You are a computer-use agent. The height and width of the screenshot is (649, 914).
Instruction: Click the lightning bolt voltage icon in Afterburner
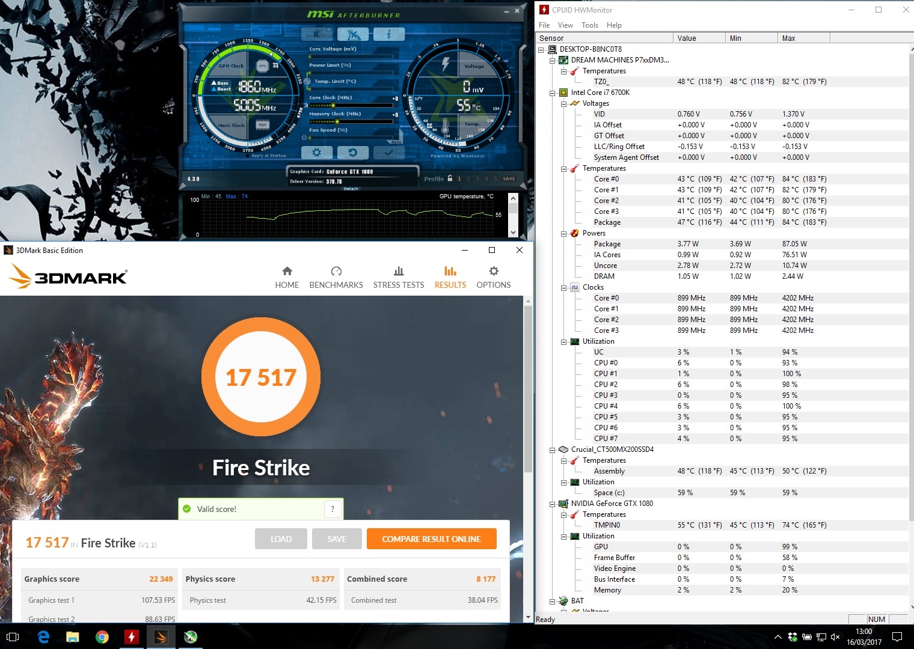tap(446, 63)
